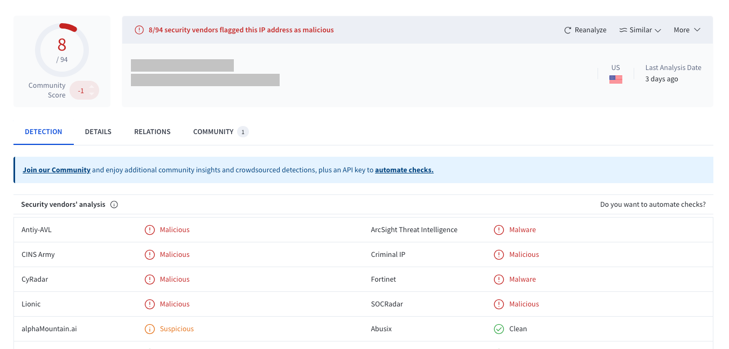Screen dimensions: 729x349
Task: Click the Antiy-AVL malicious alert icon
Action: [x=150, y=230]
